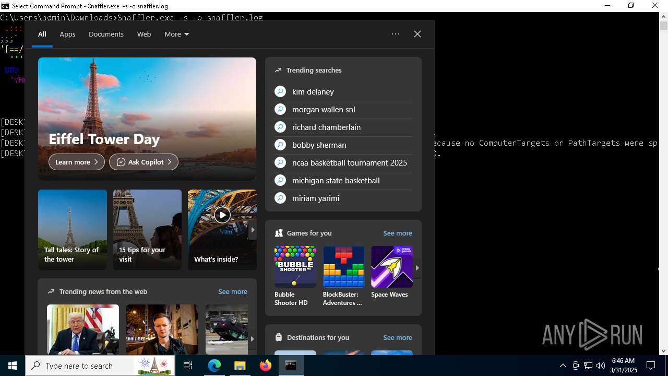Show next trending news stories arrow

252,338
